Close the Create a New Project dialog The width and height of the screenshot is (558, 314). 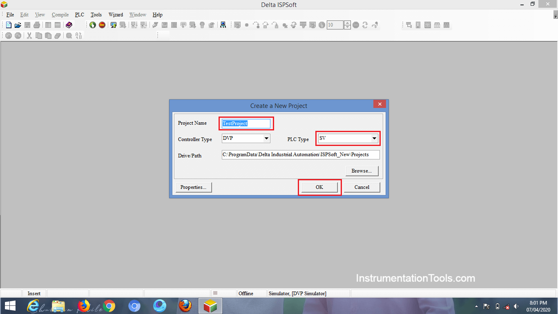(x=380, y=104)
